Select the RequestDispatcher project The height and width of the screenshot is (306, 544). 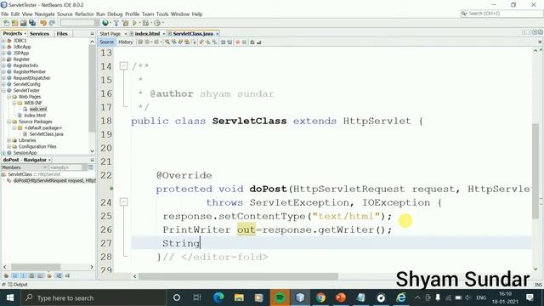[31, 78]
